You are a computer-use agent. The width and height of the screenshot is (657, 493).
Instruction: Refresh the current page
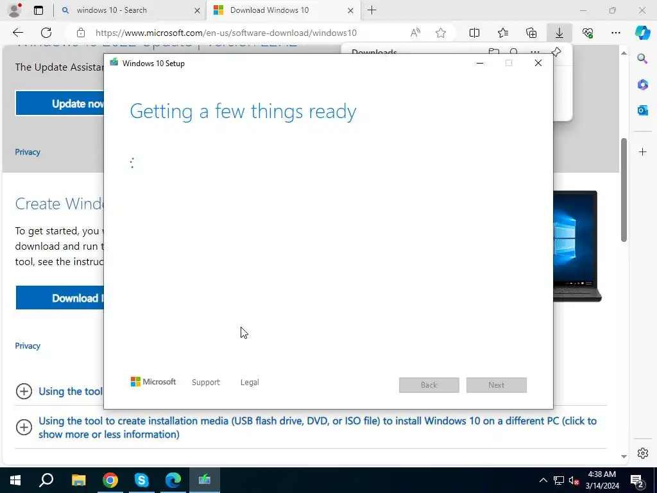coord(46,33)
